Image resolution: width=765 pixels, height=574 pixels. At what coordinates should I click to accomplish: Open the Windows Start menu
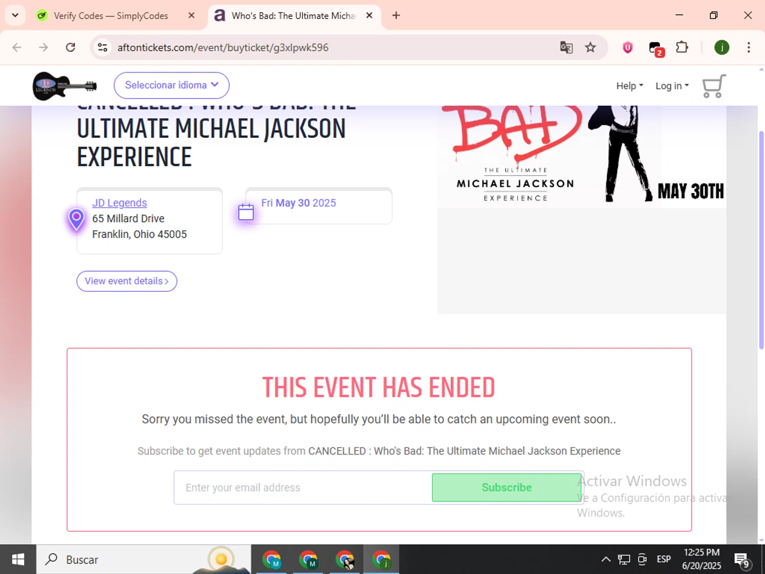18,560
